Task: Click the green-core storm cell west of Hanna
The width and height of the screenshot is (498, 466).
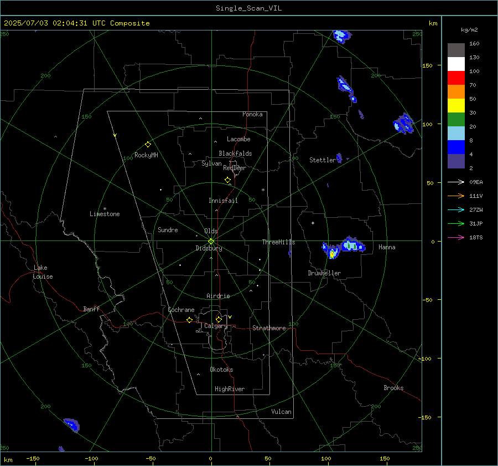Action: click(352, 245)
